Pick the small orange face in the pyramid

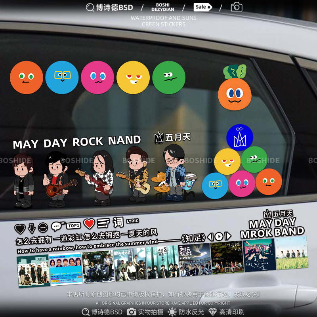269,182
